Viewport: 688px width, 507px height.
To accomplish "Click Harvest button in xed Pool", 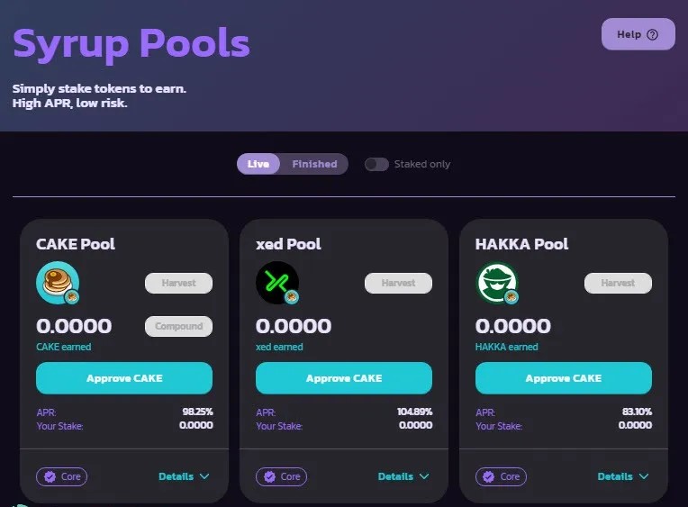I will tap(398, 283).
